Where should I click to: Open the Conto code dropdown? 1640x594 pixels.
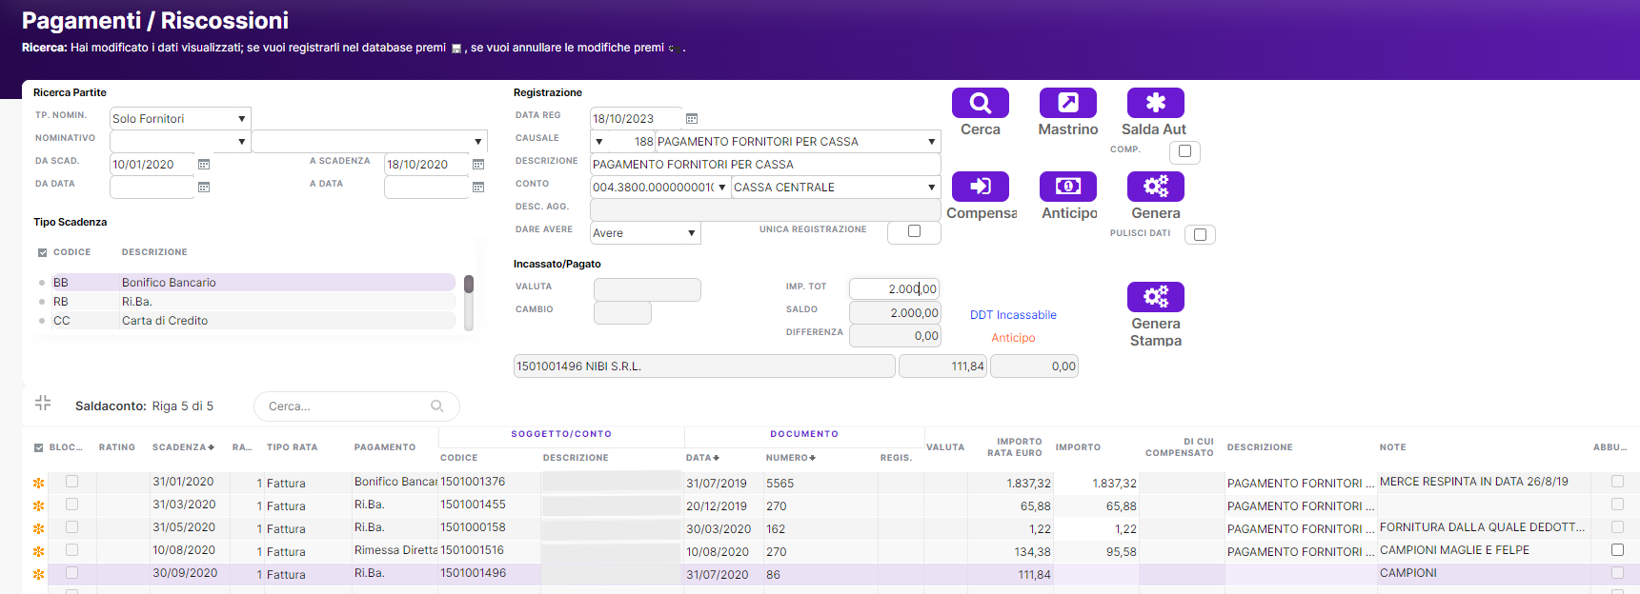point(722,188)
